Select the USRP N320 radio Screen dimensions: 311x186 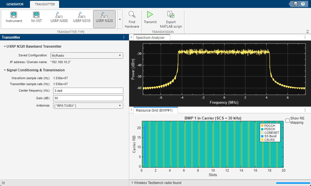(x=104, y=17)
